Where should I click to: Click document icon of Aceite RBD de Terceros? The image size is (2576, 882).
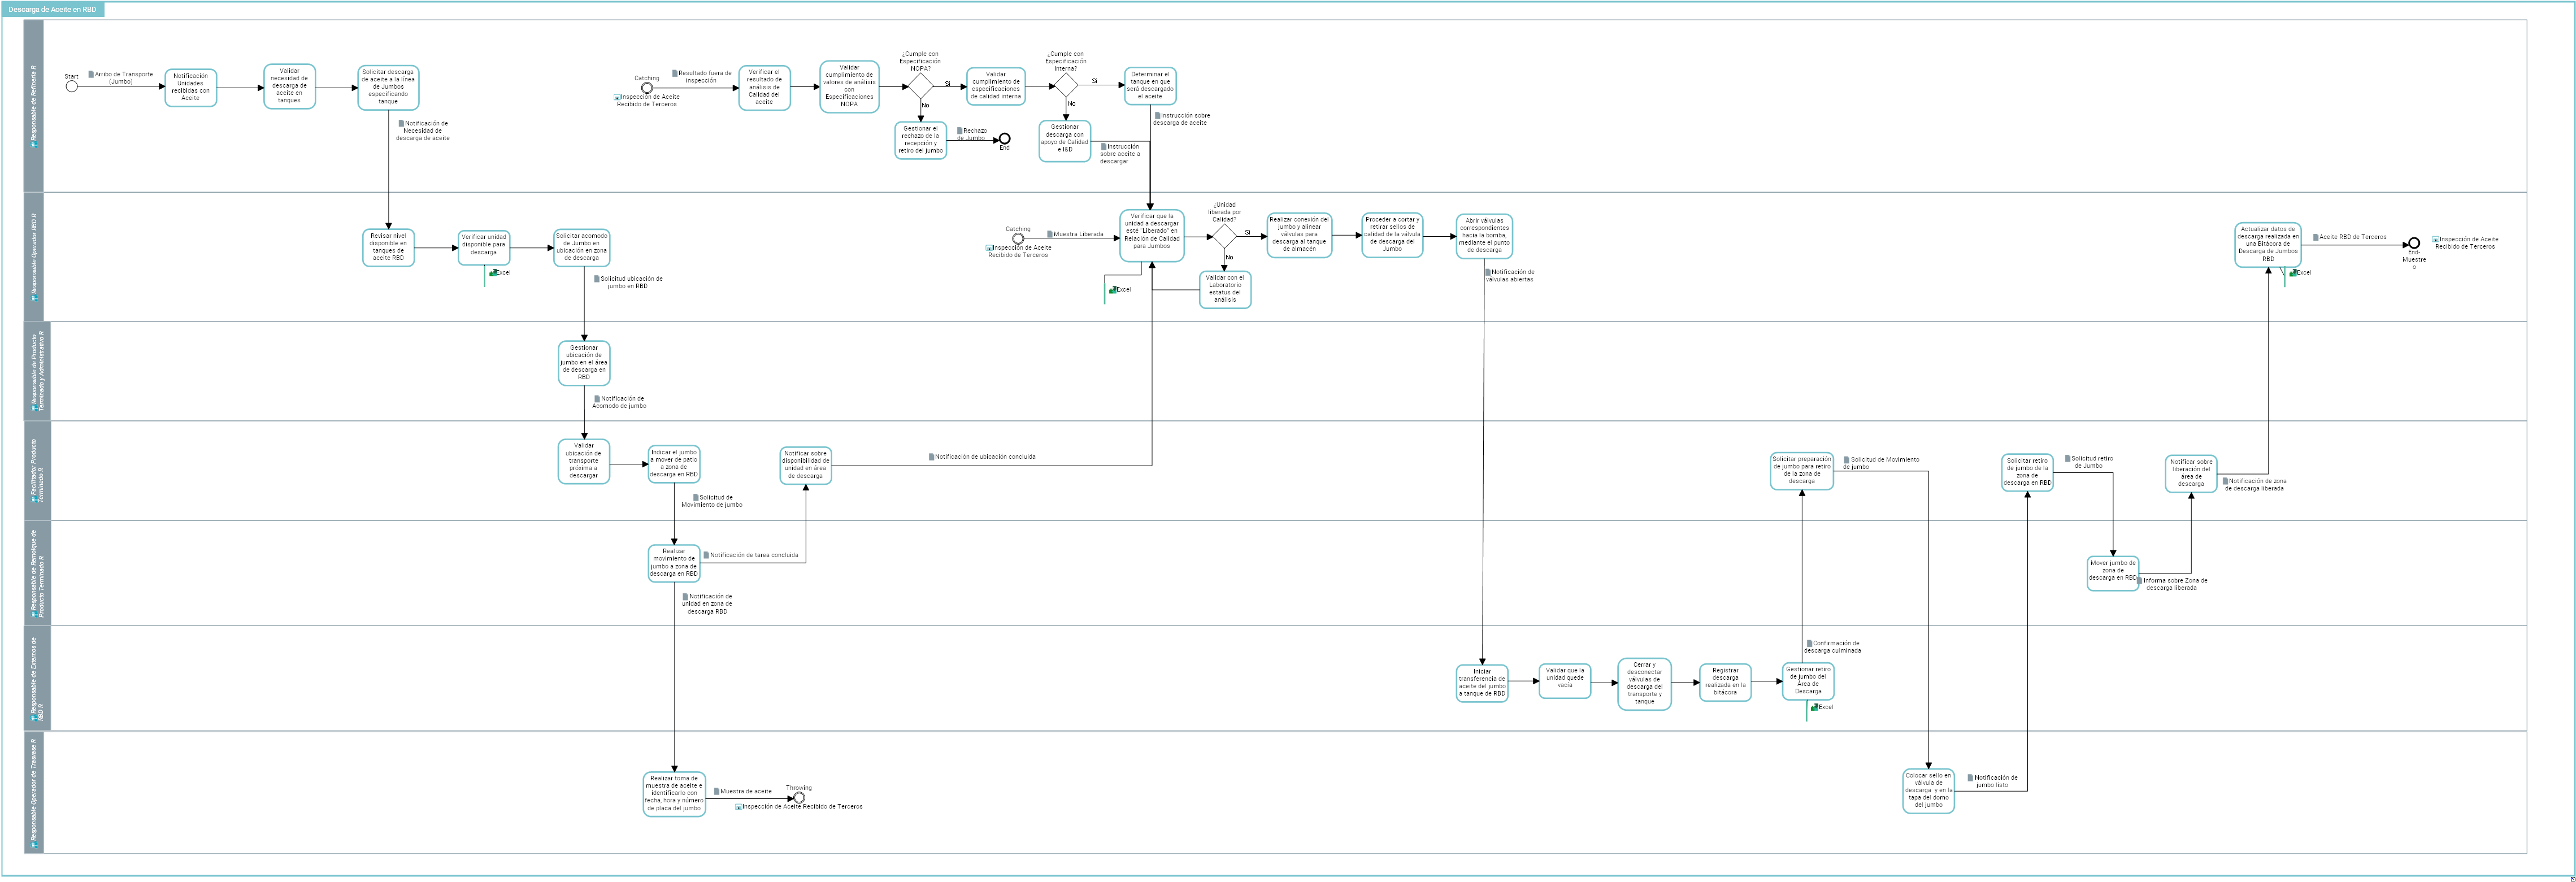coord(2315,237)
